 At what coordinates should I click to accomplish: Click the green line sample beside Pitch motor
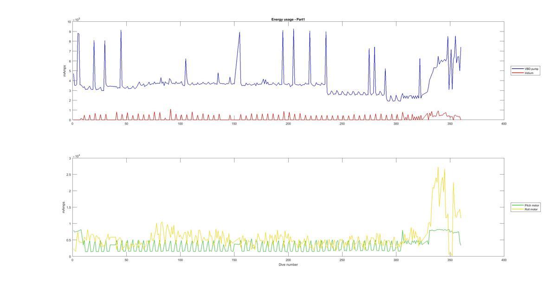coord(518,205)
